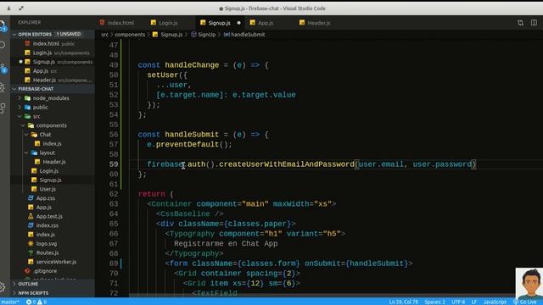Image resolution: width=543 pixels, height=305 pixels.
Task: Split the editor with the split icon
Action: (534, 23)
